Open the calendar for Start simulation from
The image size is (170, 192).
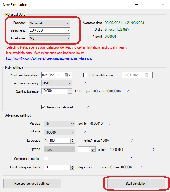click(x=67, y=75)
